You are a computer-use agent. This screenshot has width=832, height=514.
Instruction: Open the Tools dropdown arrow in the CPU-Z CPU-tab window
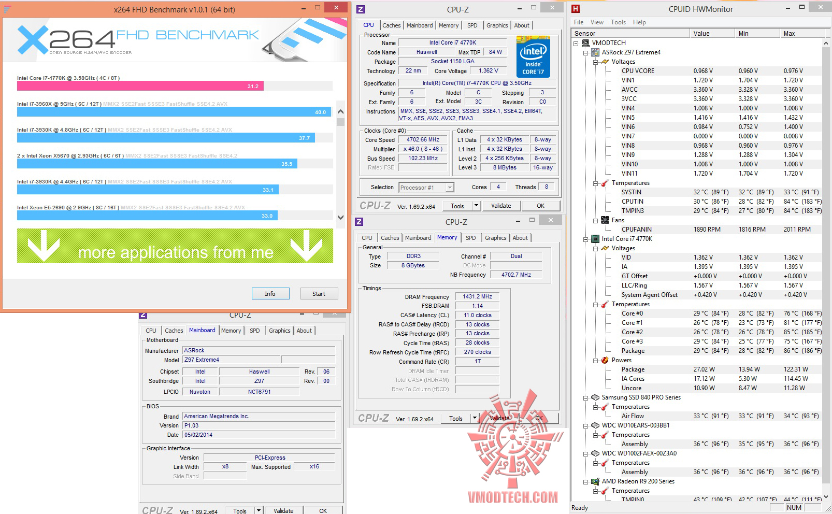pyautogui.click(x=476, y=206)
